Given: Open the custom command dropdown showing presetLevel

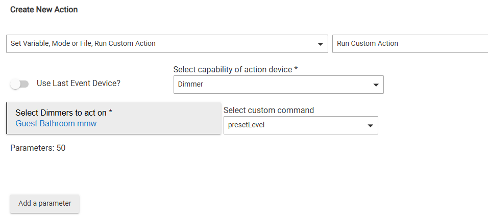Looking at the screenshot, I should [x=301, y=125].
